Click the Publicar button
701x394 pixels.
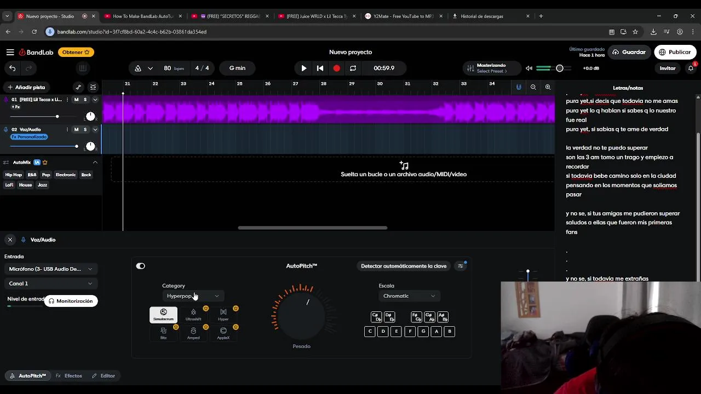pyautogui.click(x=675, y=52)
